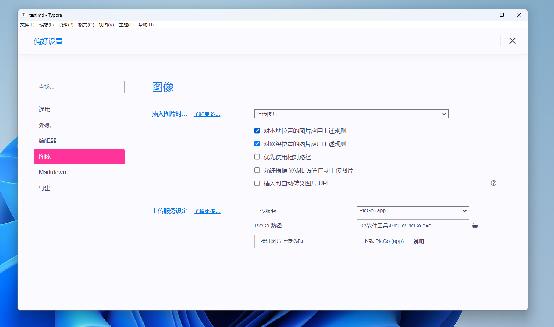Select 编辑器 in preferences sidebar
The image size is (554, 327).
point(79,141)
